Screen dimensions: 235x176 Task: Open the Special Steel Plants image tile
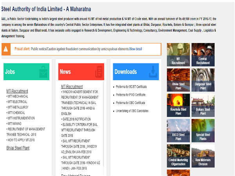click(203, 131)
